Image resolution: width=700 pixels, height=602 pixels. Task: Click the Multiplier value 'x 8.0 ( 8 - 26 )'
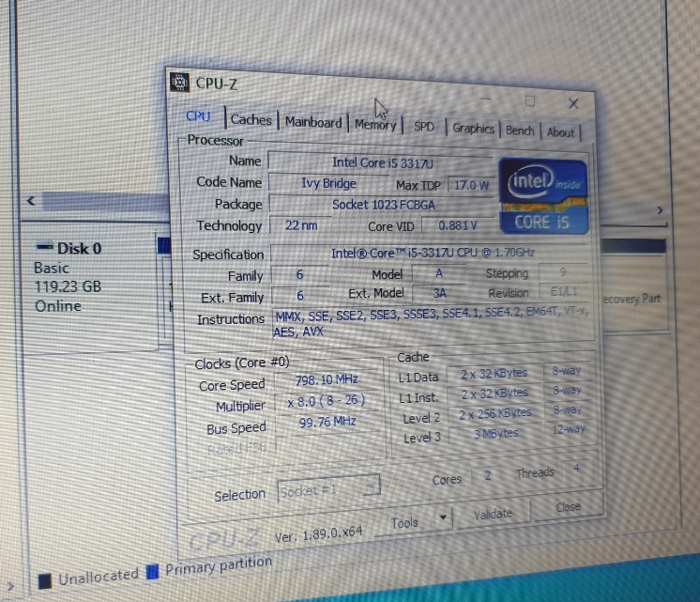tap(327, 401)
